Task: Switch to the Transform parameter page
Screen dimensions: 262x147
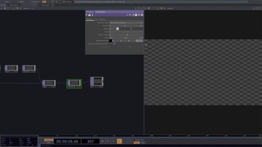Action: [x=90, y=19]
